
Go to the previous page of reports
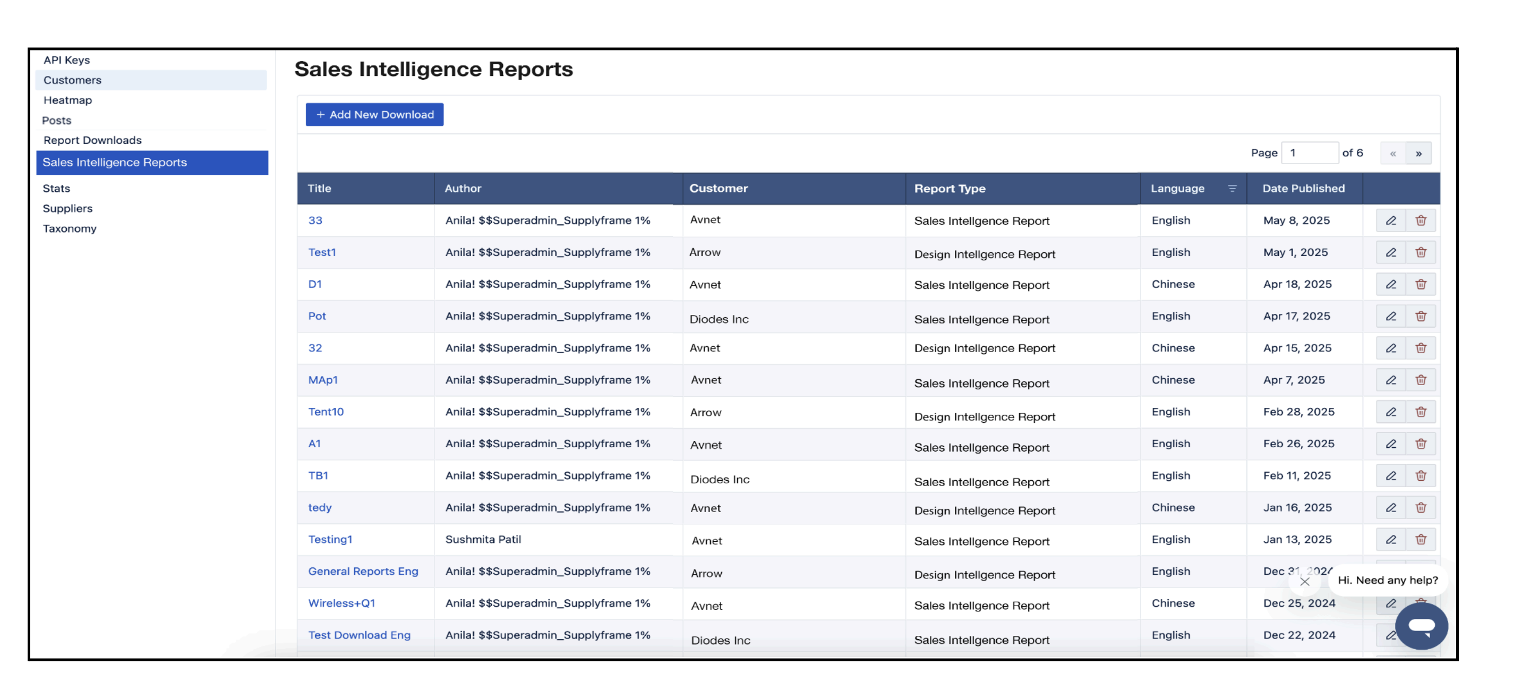click(1392, 154)
